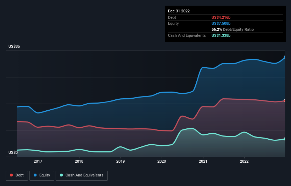
Task: Toggle the Equity series legend button
Action: pos(42,175)
